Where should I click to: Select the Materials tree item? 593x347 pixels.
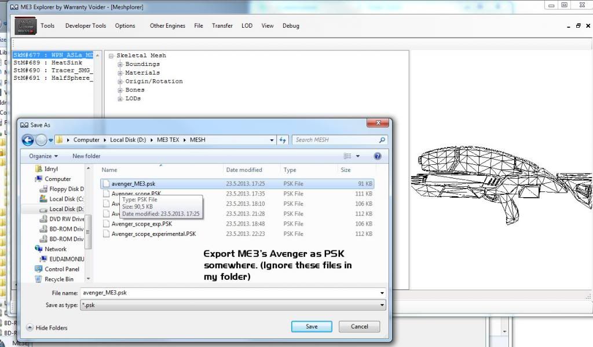[142, 72]
